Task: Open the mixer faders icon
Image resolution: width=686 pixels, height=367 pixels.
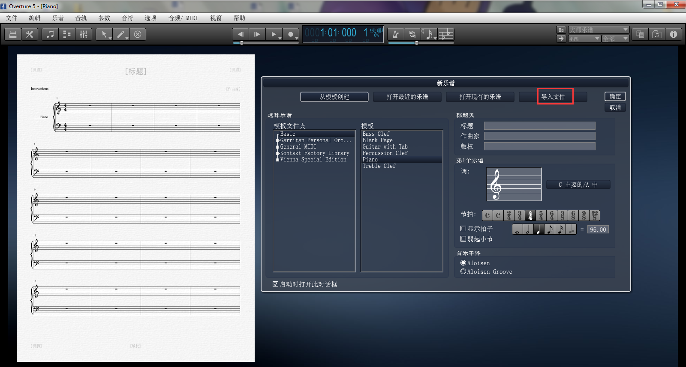Action: 84,34
